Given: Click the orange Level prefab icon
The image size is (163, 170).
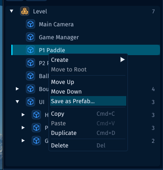Looking at the screenshot, I should pos(25,11).
